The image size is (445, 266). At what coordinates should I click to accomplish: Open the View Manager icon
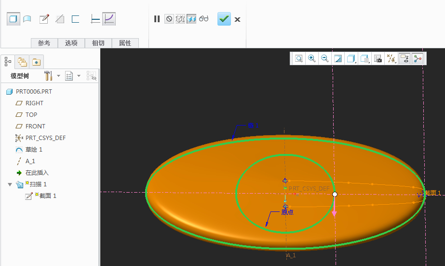coord(378,58)
